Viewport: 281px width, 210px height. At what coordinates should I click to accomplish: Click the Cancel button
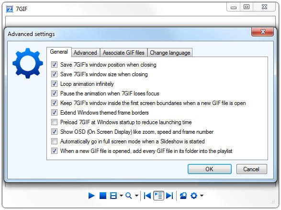point(251,169)
